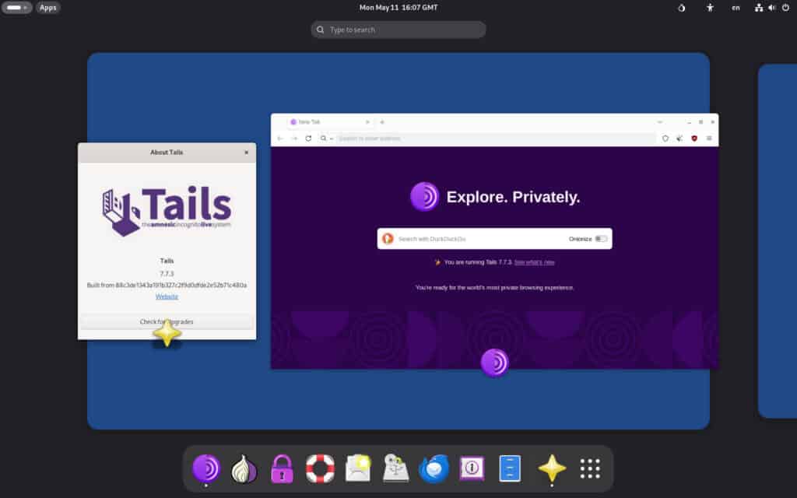
Task: Click the Type to search field
Action: pos(398,30)
